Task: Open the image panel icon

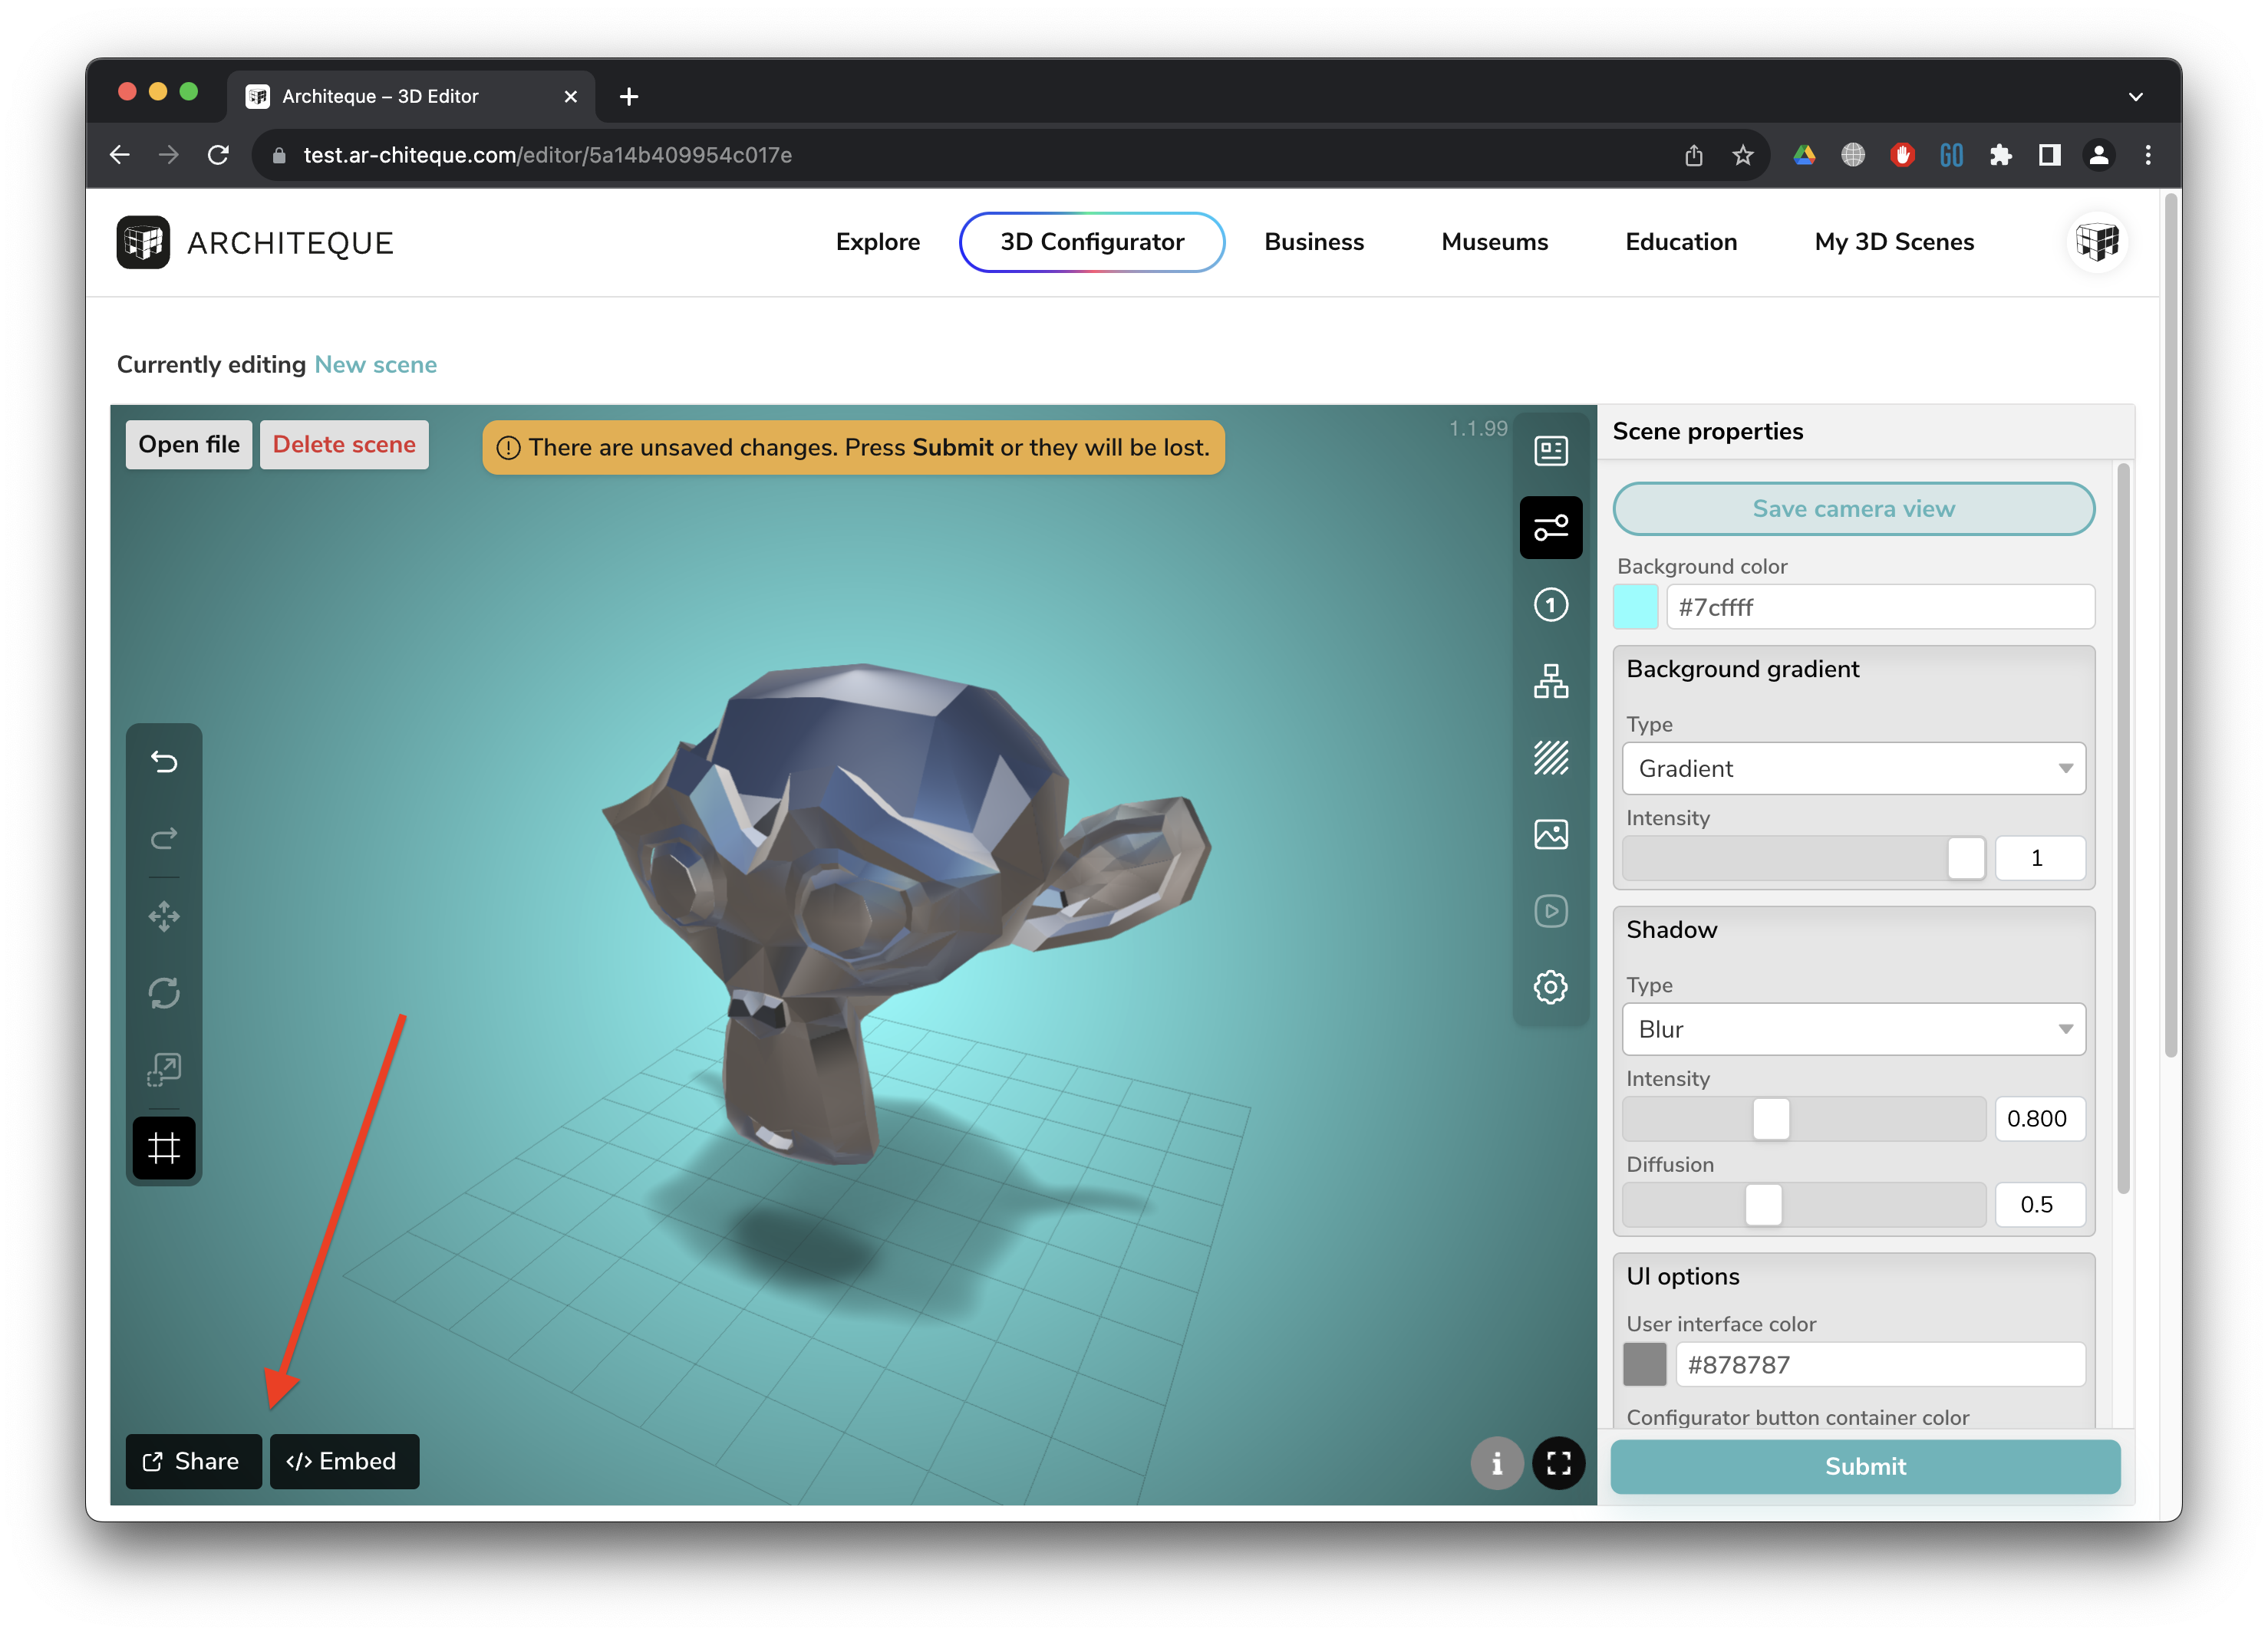Action: pos(1550,834)
